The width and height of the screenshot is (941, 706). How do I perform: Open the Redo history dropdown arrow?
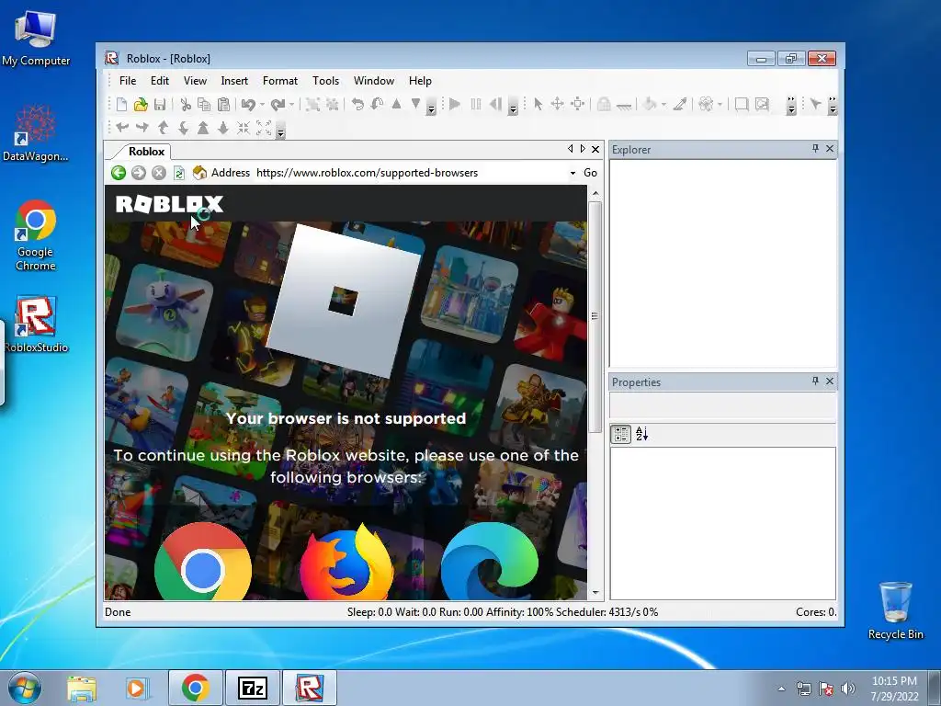(291, 105)
